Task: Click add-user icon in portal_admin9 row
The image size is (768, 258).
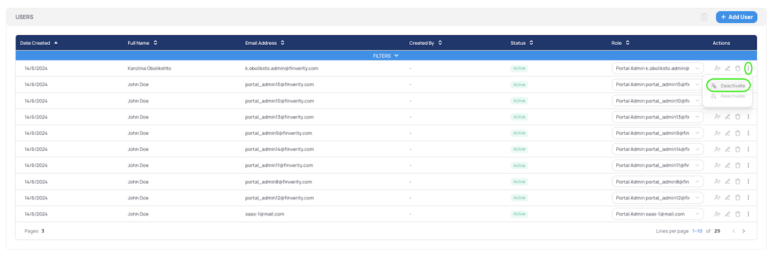Action: tap(717, 133)
